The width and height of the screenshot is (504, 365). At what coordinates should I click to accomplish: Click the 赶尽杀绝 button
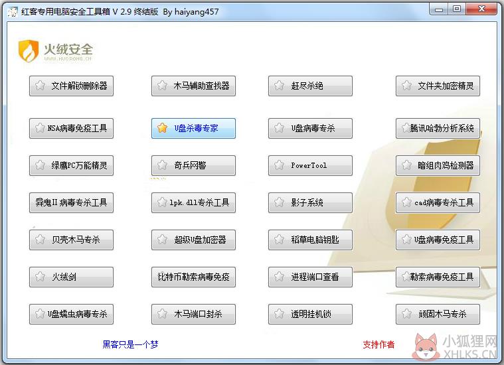pyautogui.click(x=311, y=86)
